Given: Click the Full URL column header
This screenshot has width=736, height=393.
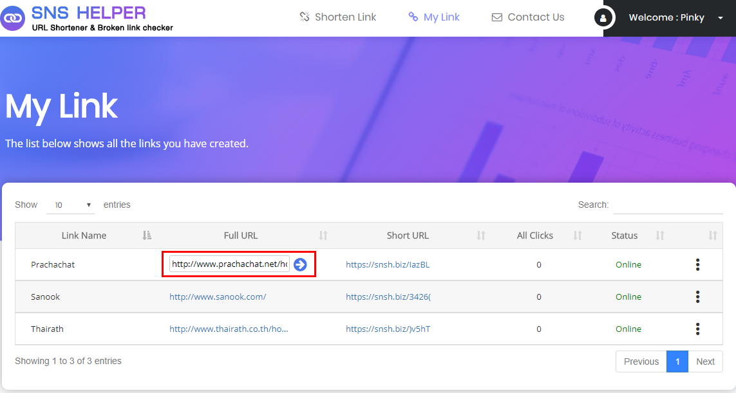Looking at the screenshot, I should [241, 235].
